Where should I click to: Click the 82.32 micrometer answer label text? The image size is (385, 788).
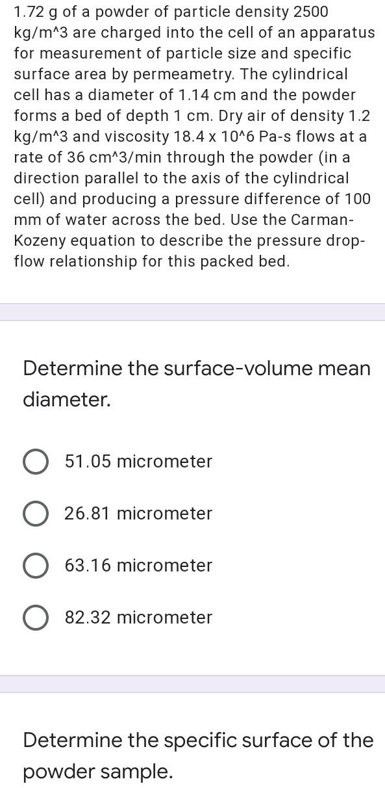pyautogui.click(x=138, y=618)
